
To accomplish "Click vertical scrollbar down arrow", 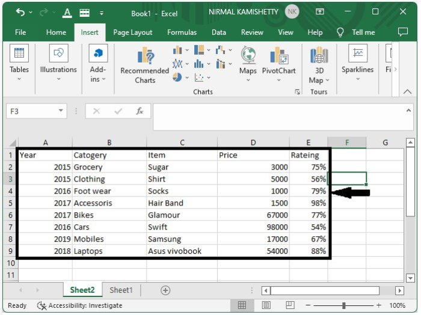I will coord(410,278).
